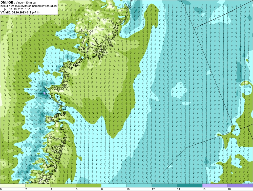Click the 'IT: þri. 03. 10. 2023 18Z' line
The height and width of the screenshot is (191, 253).
(15, 9)
